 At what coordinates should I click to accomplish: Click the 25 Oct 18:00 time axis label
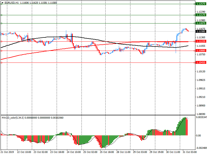point(107,152)
